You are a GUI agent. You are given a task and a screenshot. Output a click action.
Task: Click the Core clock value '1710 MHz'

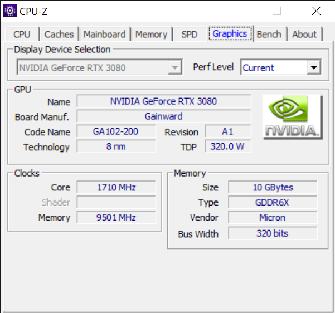pyautogui.click(x=116, y=187)
